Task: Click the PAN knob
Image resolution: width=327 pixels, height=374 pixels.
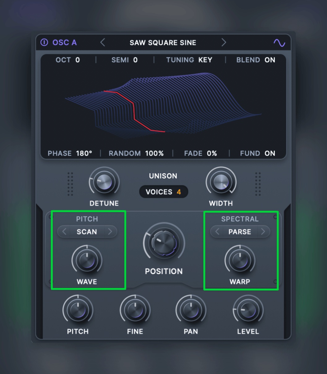Action: coord(191,310)
